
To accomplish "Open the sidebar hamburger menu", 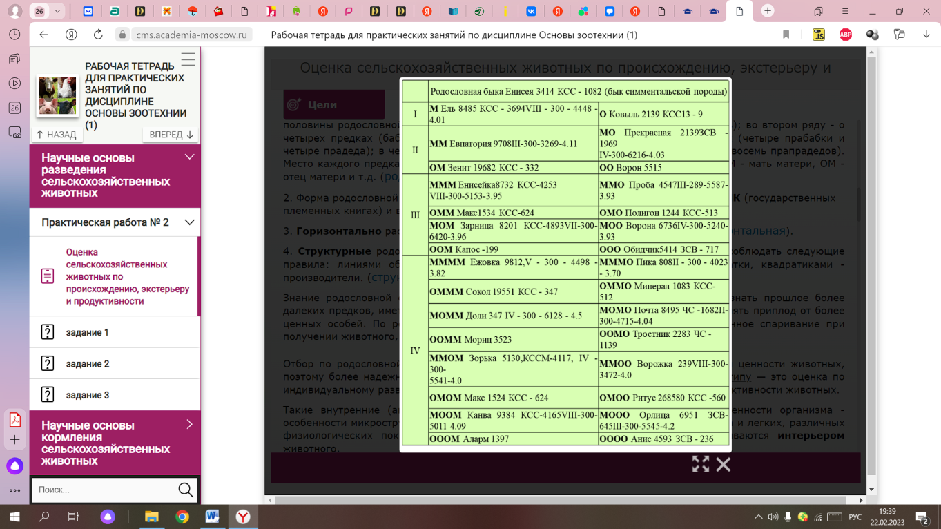I will click(x=188, y=59).
